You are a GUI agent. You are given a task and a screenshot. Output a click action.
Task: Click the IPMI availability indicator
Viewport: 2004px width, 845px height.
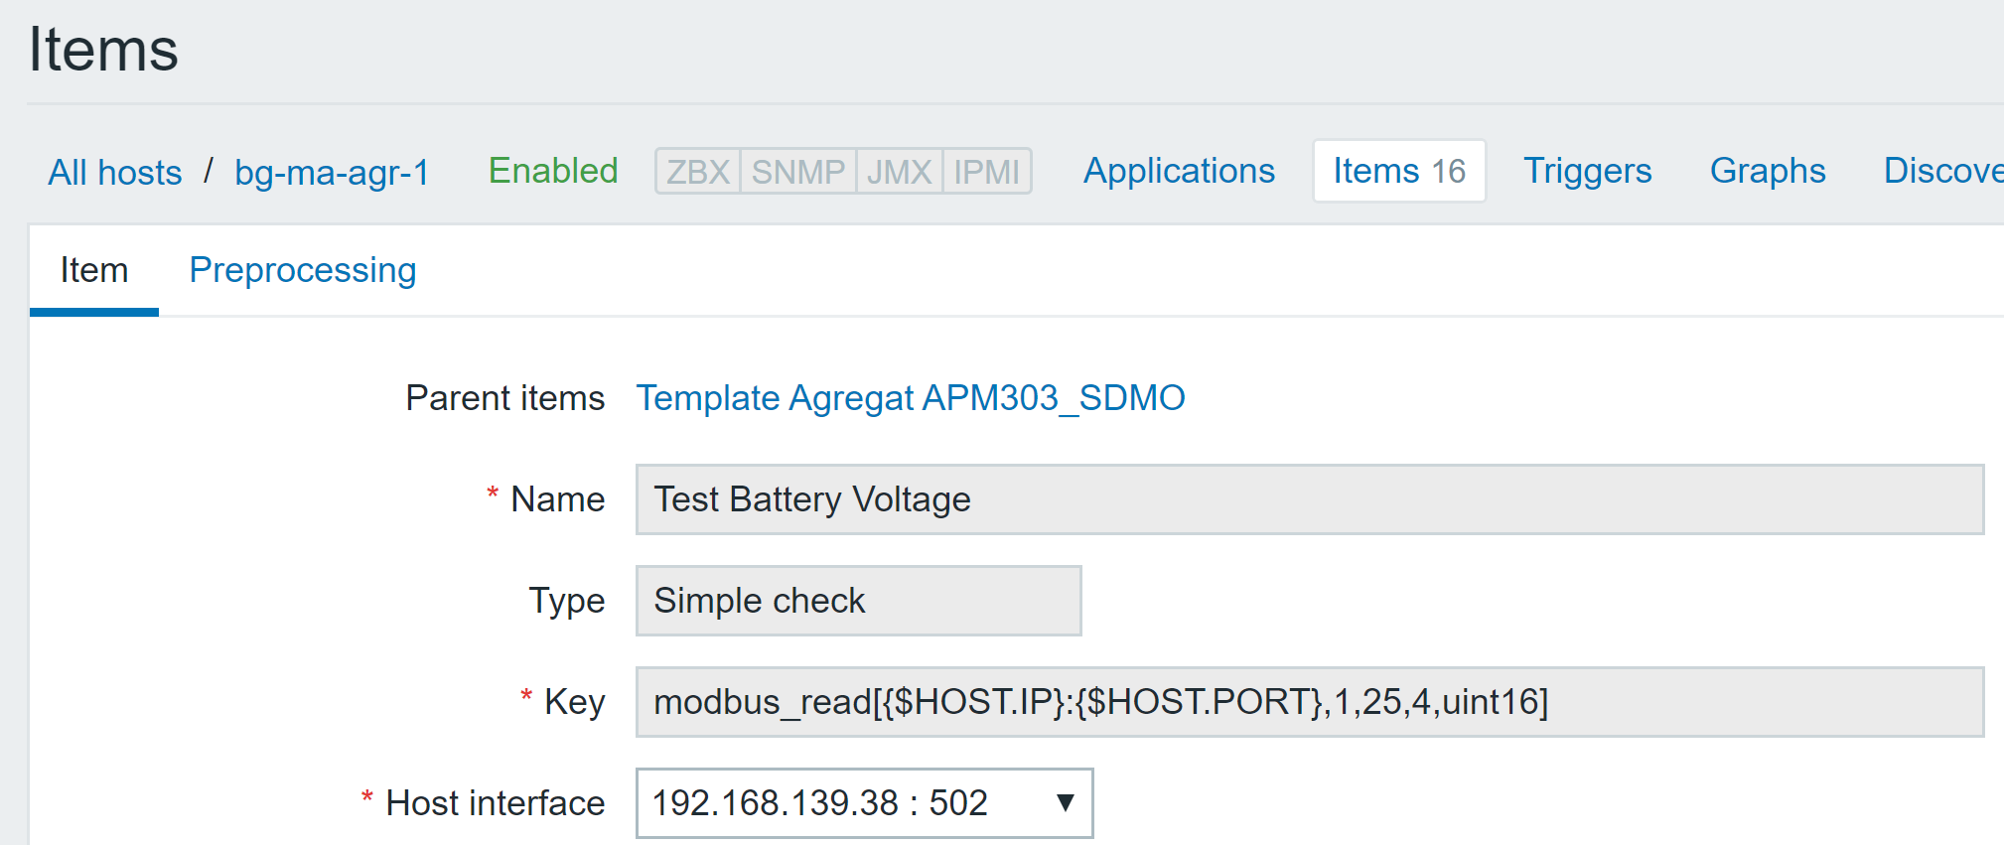point(986,172)
